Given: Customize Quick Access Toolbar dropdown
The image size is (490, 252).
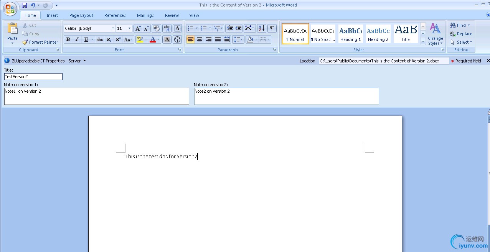Looking at the screenshot, I should [57, 5].
